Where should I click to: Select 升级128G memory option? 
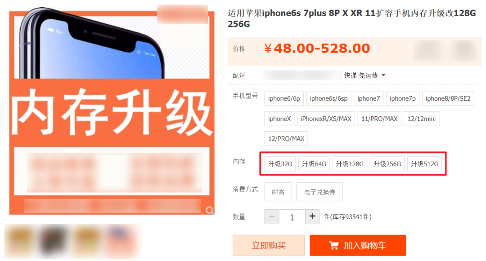350,164
